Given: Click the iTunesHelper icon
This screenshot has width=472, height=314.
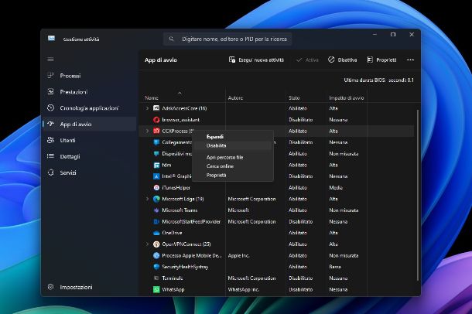Looking at the screenshot, I should [x=156, y=188].
